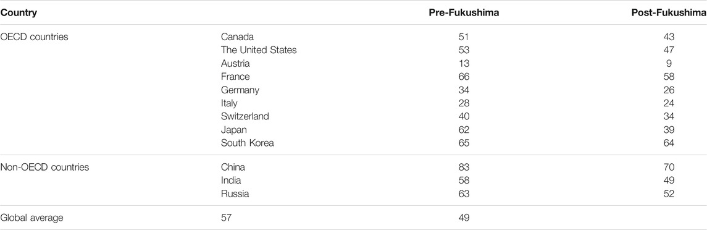Click the Switzerland country cell
Viewport: 707px width, 230px height.
click(x=245, y=116)
